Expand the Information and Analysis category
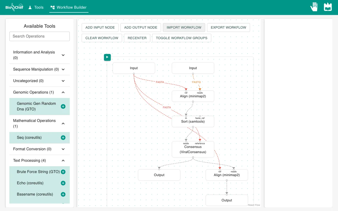This screenshot has height=211, width=338. 39,55
